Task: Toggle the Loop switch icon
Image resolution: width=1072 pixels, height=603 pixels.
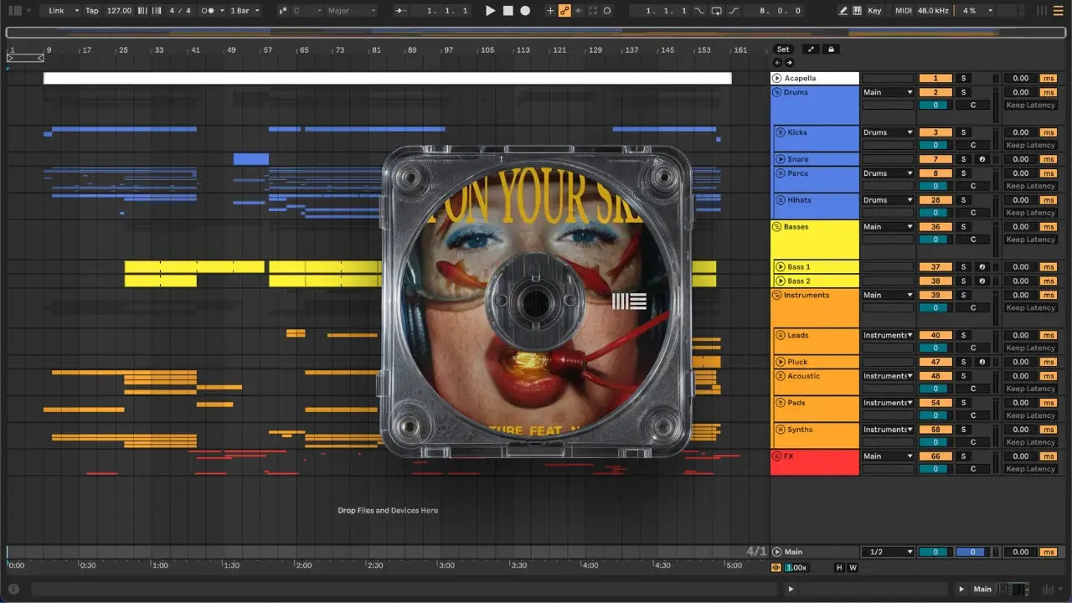Action: tap(716, 11)
